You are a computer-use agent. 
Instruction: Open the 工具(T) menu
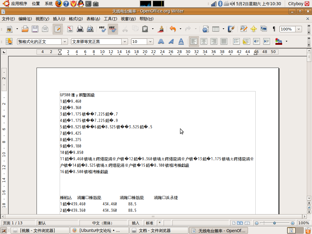pyautogui.click(x=110, y=19)
